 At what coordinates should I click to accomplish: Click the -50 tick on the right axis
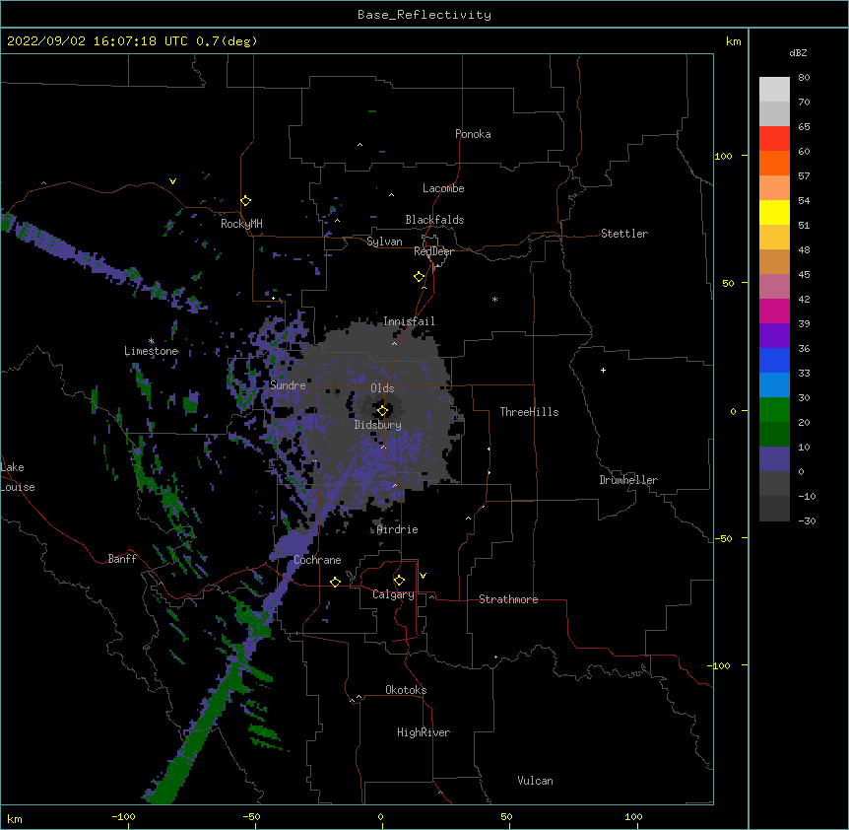click(723, 538)
